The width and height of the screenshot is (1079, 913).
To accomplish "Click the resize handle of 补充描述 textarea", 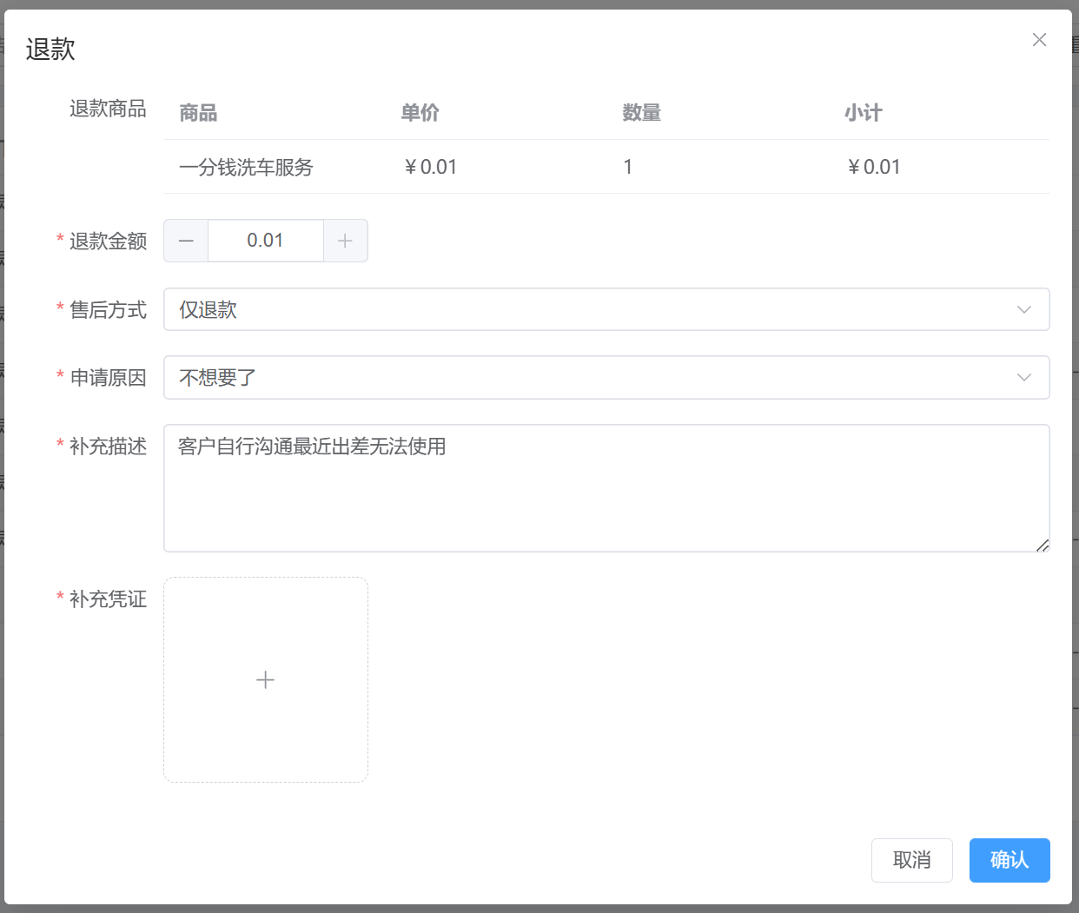I will pyautogui.click(x=1043, y=545).
